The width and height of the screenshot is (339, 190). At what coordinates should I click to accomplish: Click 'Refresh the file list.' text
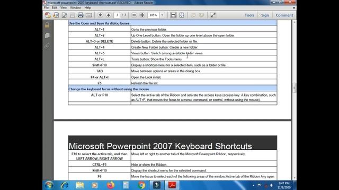(145, 83)
